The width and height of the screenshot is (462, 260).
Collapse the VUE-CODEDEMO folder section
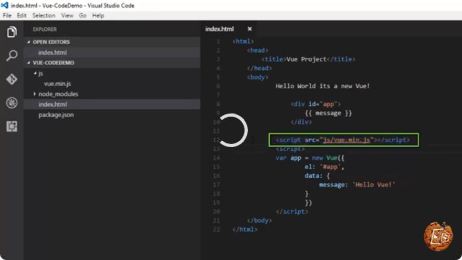click(x=28, y=63)
